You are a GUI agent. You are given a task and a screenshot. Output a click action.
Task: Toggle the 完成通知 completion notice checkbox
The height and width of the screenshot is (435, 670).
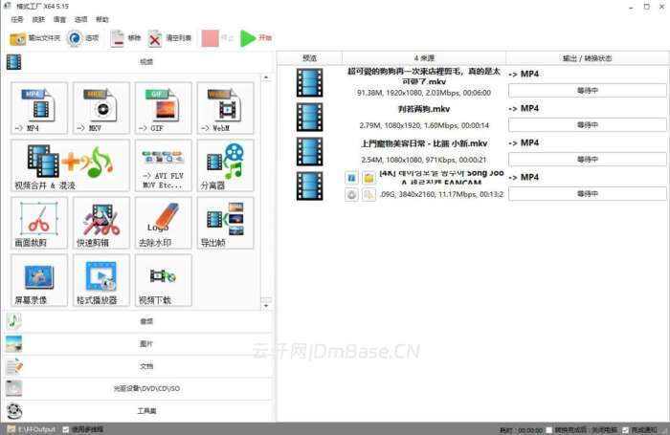click(626, 429)
